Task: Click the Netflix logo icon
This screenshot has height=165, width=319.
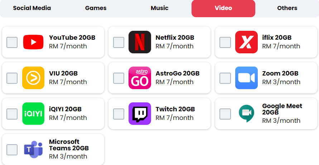Action: click(140, 42)
